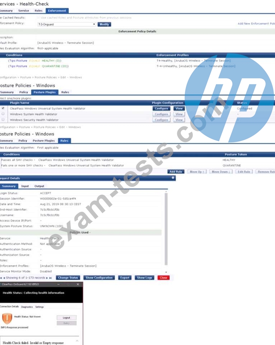Image resolution: width=275 pixels, height=345 pixels.
Task: Click the Change Status button
Action: click(68, 277)
